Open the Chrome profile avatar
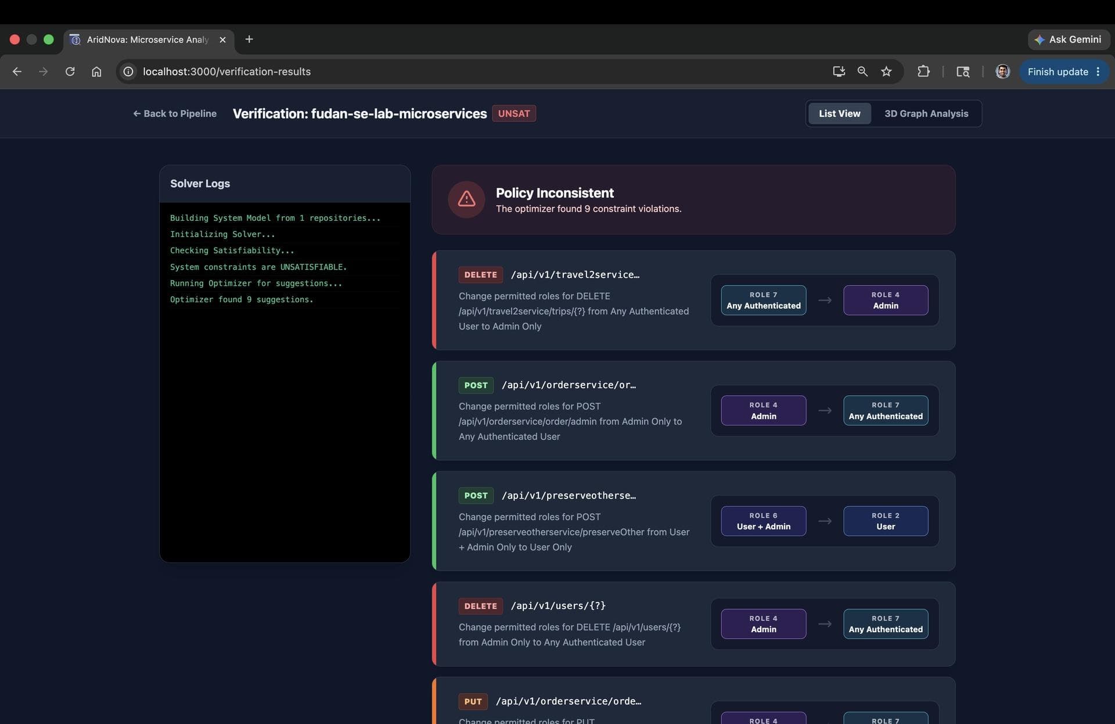The height and width of the screenshot is (724, 1115). pyautogui.click(x=1002, y=71)
